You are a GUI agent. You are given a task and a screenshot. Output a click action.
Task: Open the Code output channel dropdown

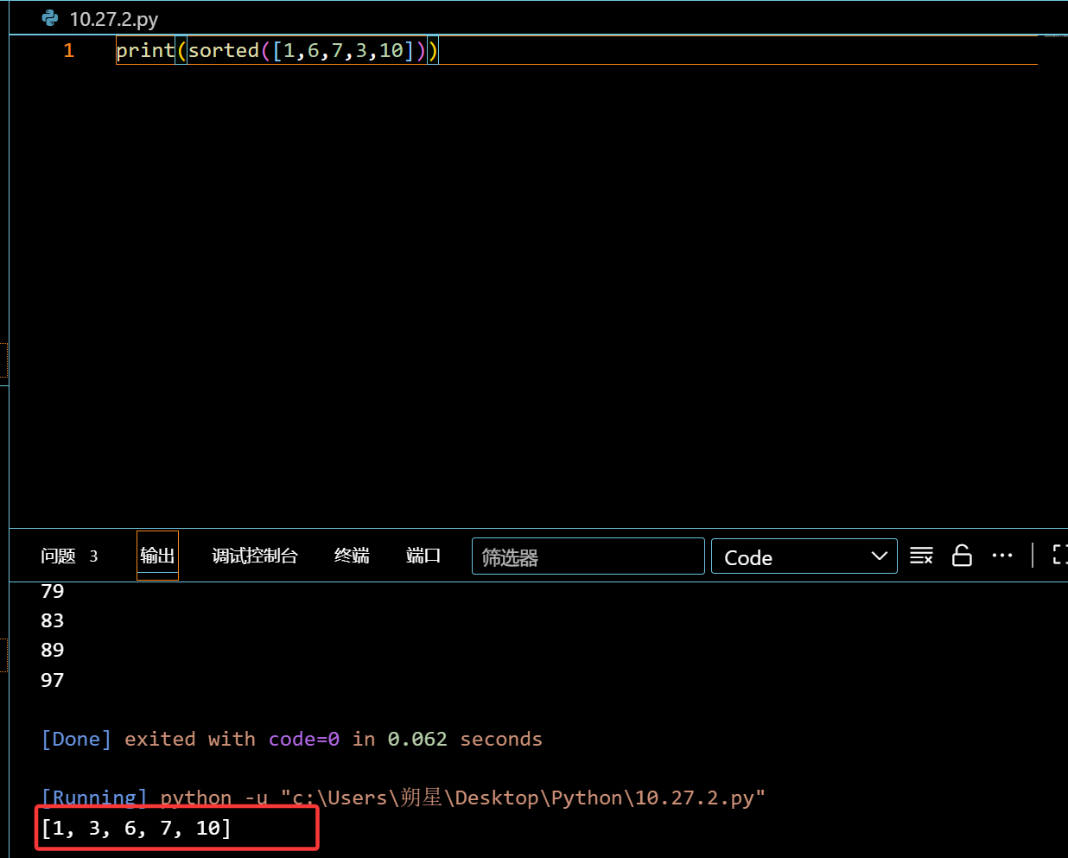point(804,556)
